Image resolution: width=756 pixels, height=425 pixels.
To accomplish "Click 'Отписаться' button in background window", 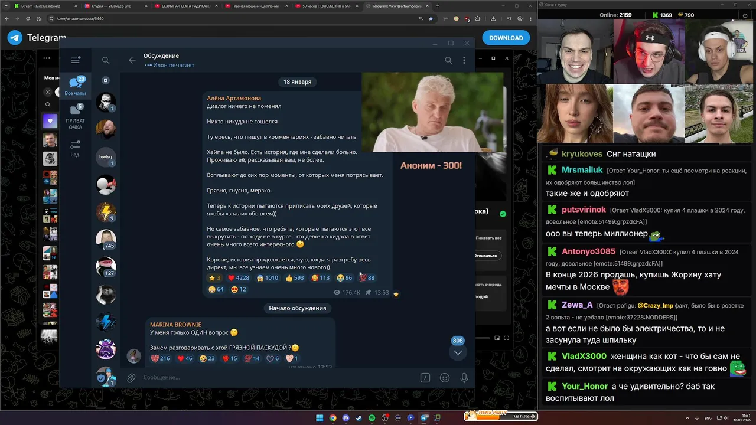I will click(488, 256).
